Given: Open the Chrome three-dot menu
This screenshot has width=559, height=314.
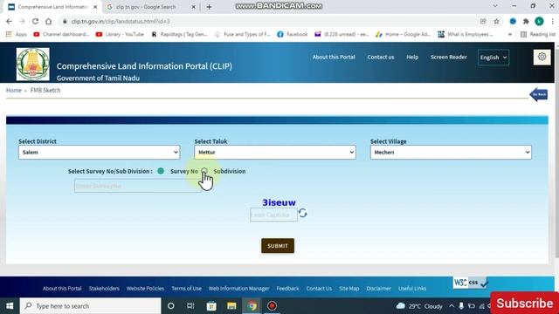Looking at the screenshot, I should (x=552, y=21).
